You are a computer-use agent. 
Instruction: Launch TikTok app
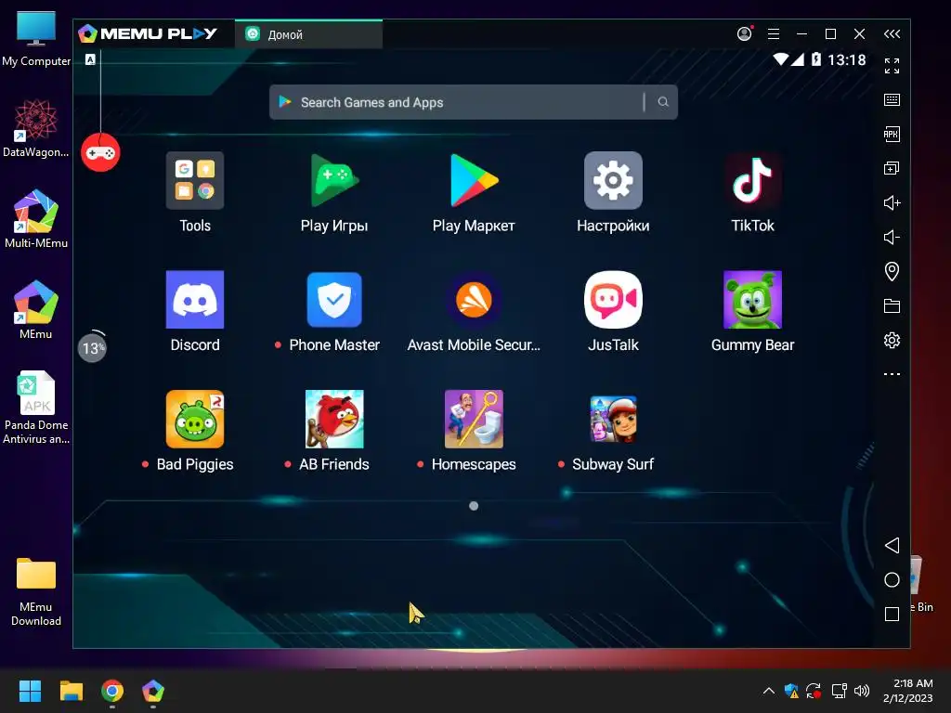coord(752,181)
